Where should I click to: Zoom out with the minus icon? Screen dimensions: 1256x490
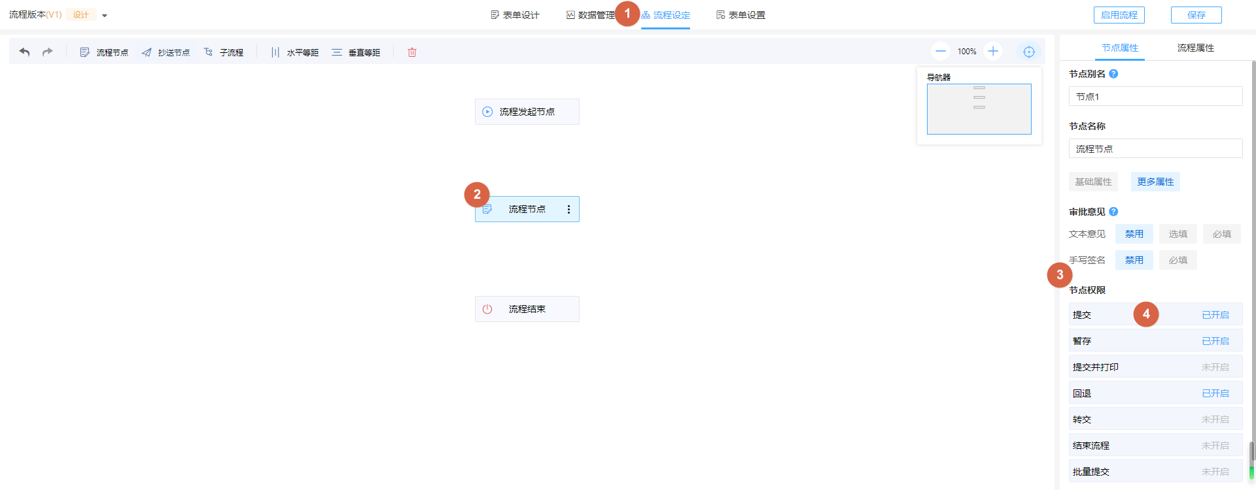(941, 51)
